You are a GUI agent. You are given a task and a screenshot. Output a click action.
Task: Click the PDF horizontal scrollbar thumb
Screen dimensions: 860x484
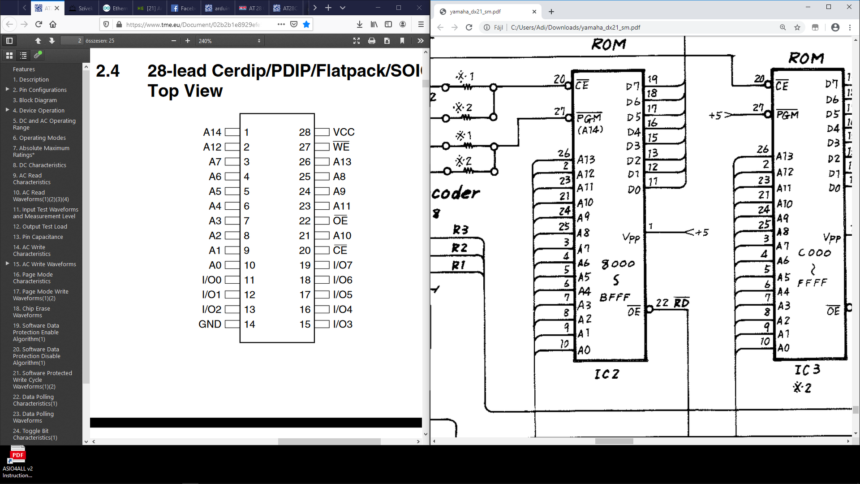pyautogui.click(x=329, y=441)
